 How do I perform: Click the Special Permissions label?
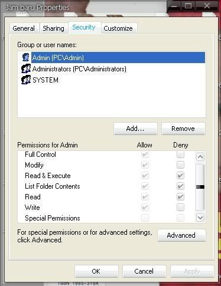coord(53,218)
